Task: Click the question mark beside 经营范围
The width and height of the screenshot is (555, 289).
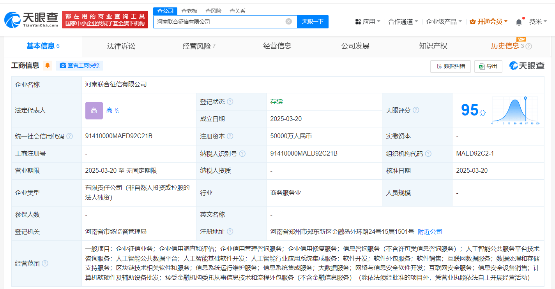Action: pyautogui.click(x=45, y=263)
